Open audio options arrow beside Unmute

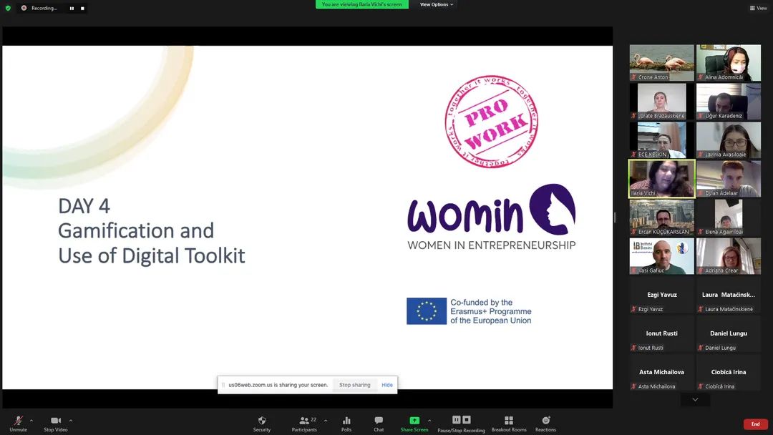(31, 421)
